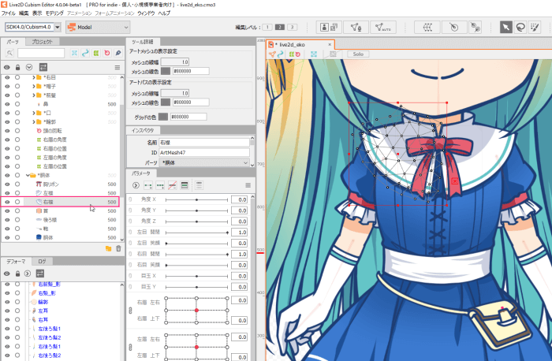Expand the *前髪 folder
The image size is (552, 361).
pos(34,95)
